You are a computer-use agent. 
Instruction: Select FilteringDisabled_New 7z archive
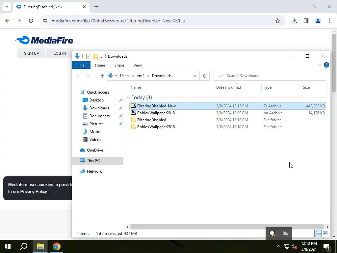click(228, 106)
